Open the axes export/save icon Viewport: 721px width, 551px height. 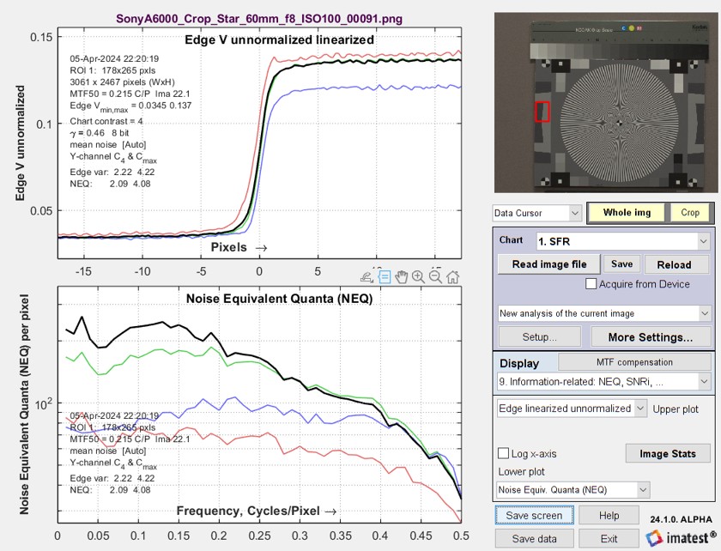[367, 277]
